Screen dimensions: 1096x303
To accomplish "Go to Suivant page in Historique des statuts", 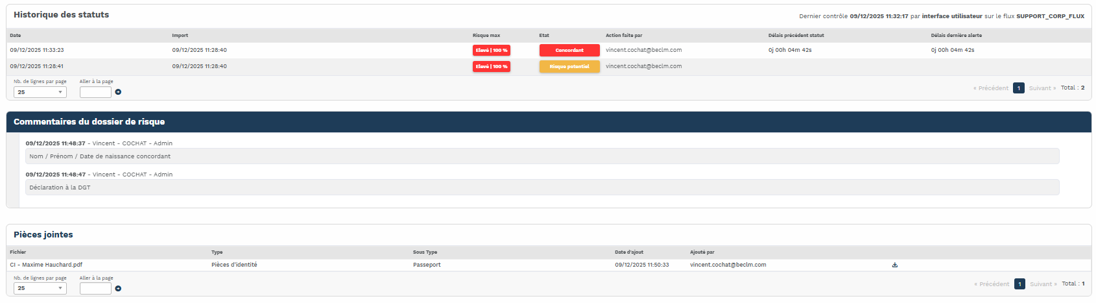I will pyautogui.click(x=1042, y=88).
